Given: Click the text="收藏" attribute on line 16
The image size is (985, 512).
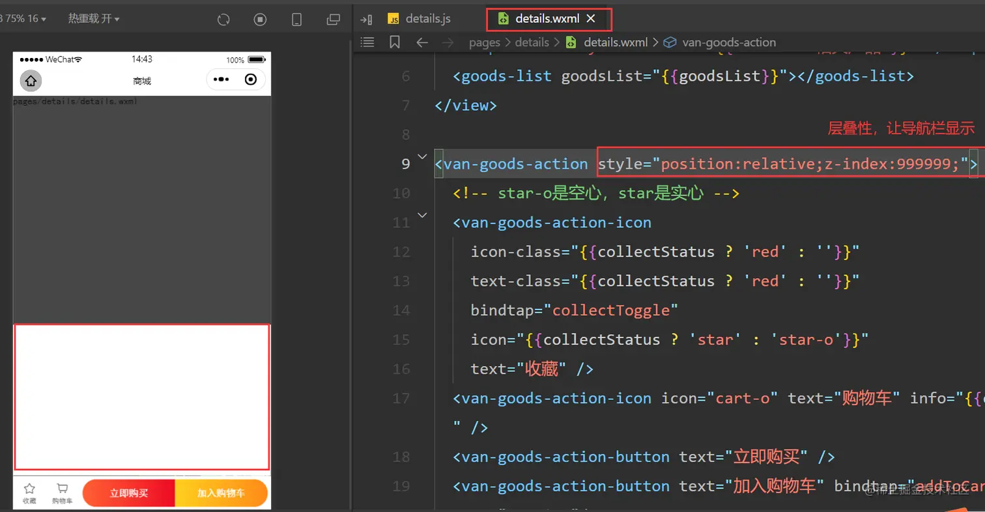Looking at the screenshot, I should (519, 369).
